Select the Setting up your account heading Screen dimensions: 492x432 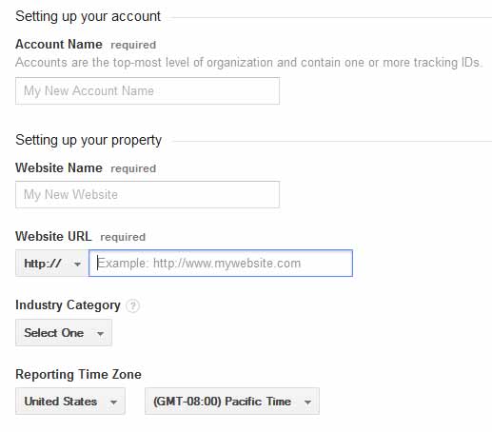click(89, 16)
